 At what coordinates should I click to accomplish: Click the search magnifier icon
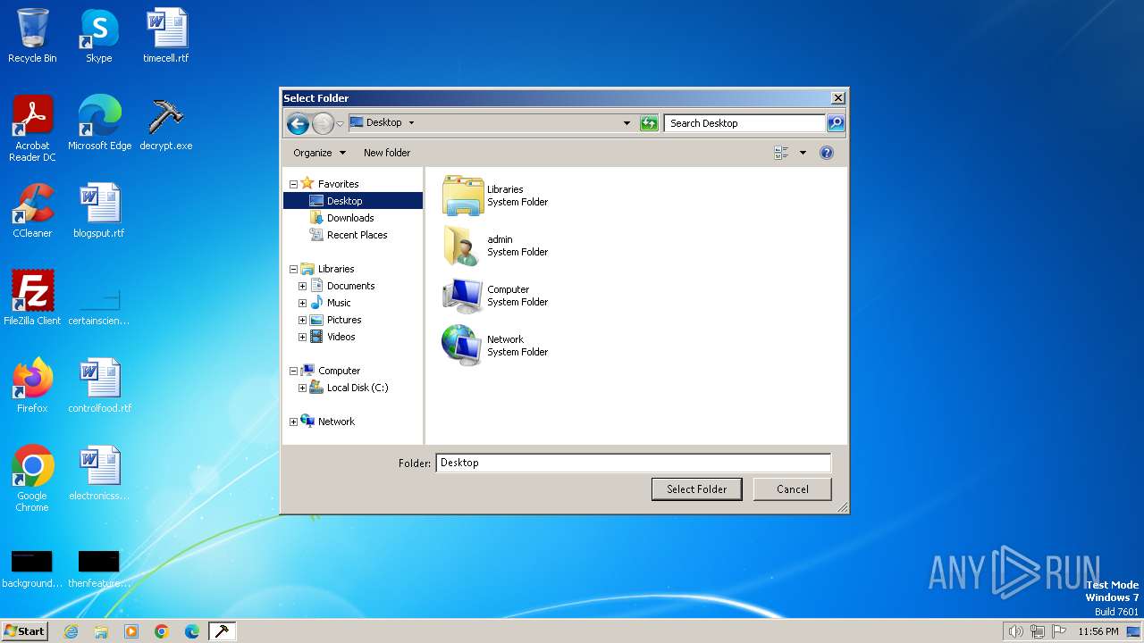(x=836, y=123)
